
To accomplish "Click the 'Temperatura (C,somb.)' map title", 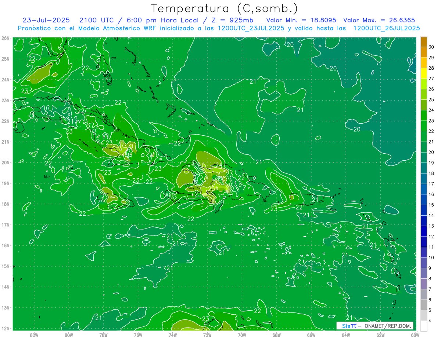I will point(225,8).
